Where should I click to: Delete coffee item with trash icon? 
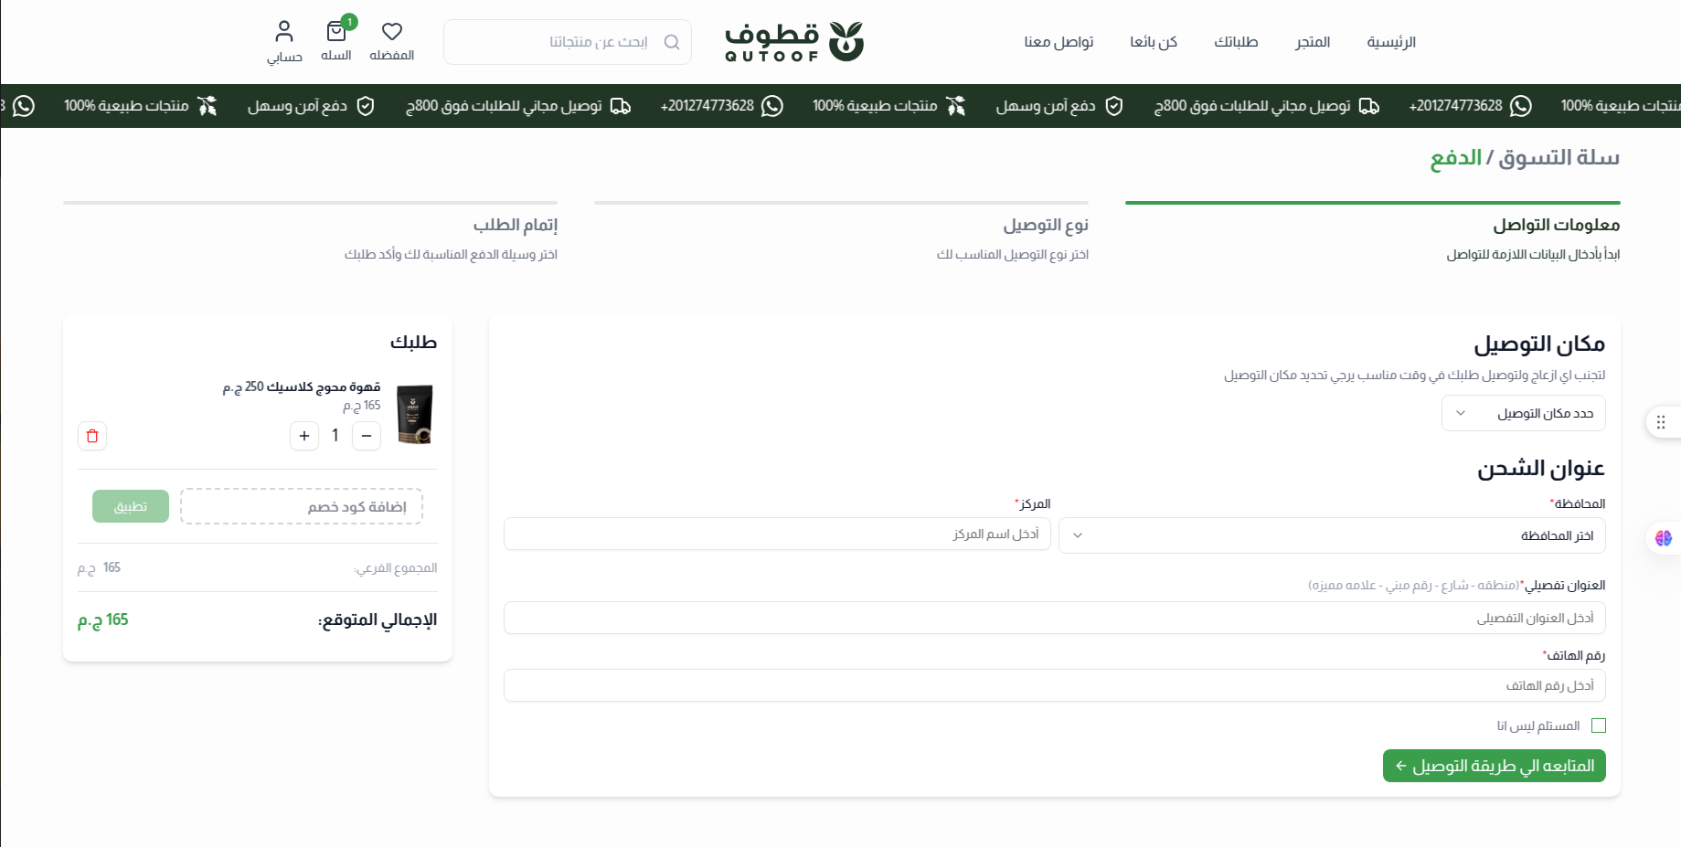[92, 436]
